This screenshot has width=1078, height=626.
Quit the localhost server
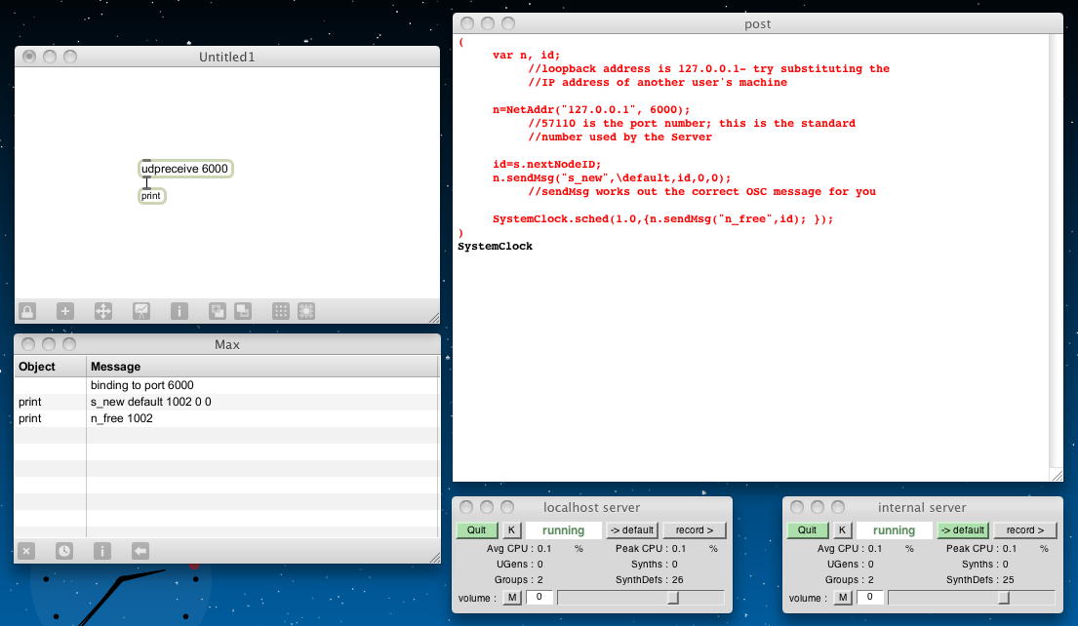click(476, 530)
